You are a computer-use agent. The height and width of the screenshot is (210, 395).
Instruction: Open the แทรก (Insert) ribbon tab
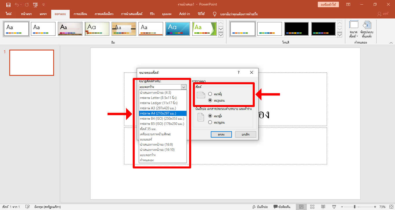coord(43,14)
